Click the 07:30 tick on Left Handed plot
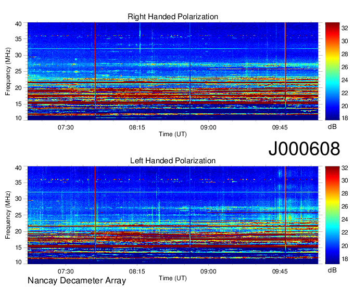The image size is (354, 287). point(66,271)
